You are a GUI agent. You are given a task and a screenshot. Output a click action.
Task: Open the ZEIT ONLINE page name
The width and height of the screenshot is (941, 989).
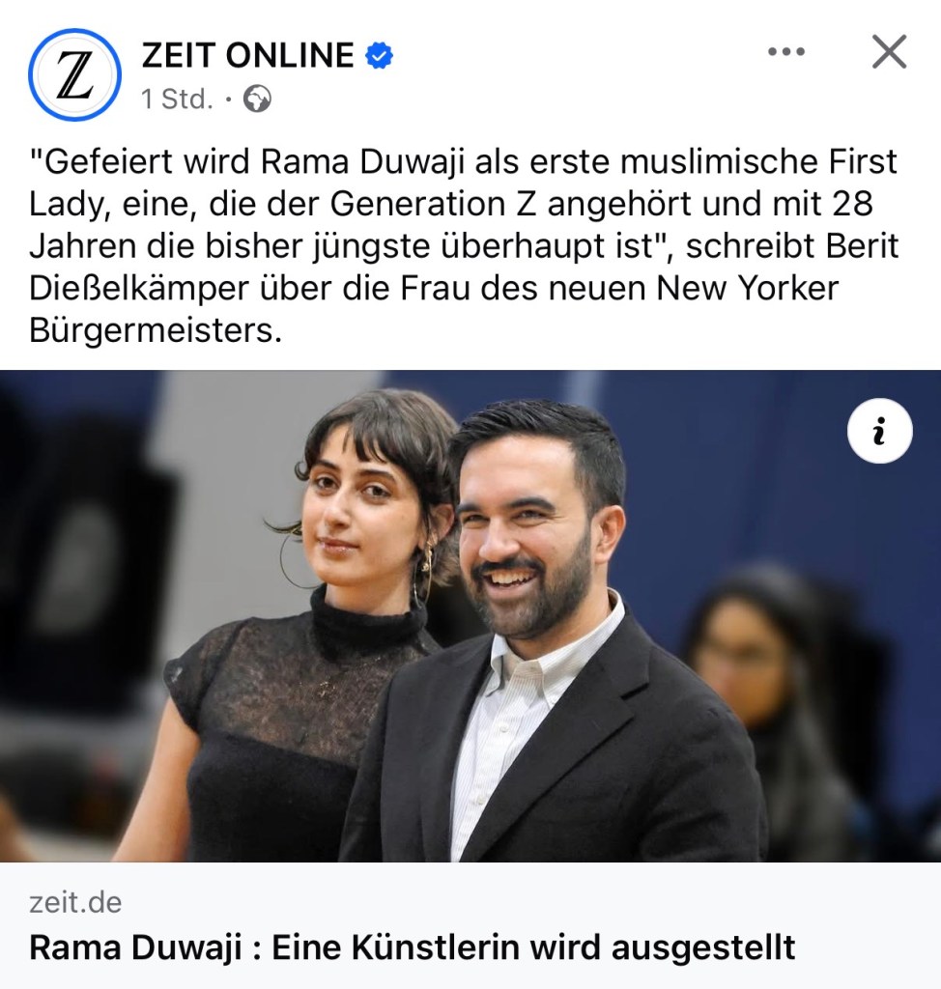tap(248, 55)
